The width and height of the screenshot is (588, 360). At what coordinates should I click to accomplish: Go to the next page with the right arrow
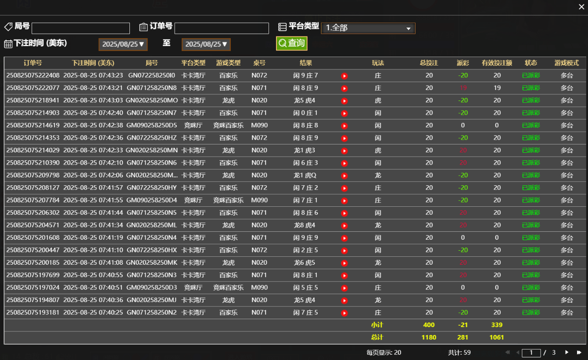566,352
